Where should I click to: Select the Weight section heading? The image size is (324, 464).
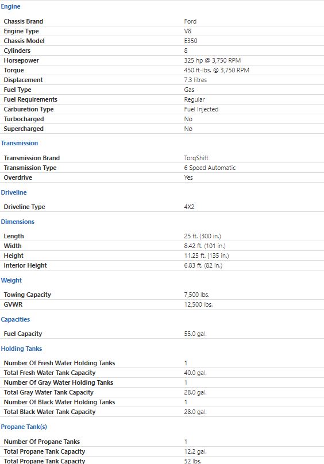11,280
